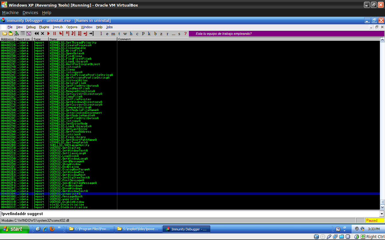Open the Debug menu
Viewport: 385px width, 240px height.
coord(31,27)
